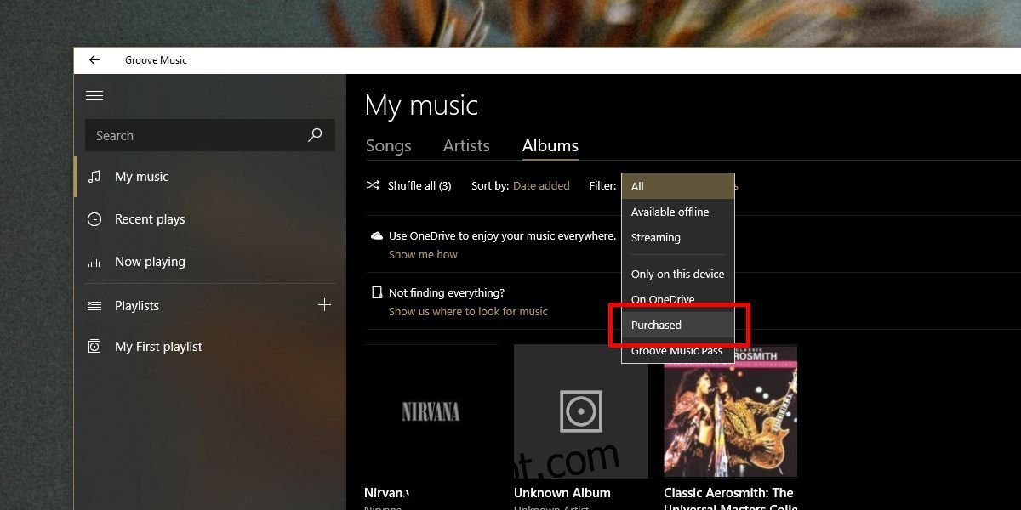Screen dimensions: 1021x510
Task: Click the My music note icon
Action: click(94, 177)
